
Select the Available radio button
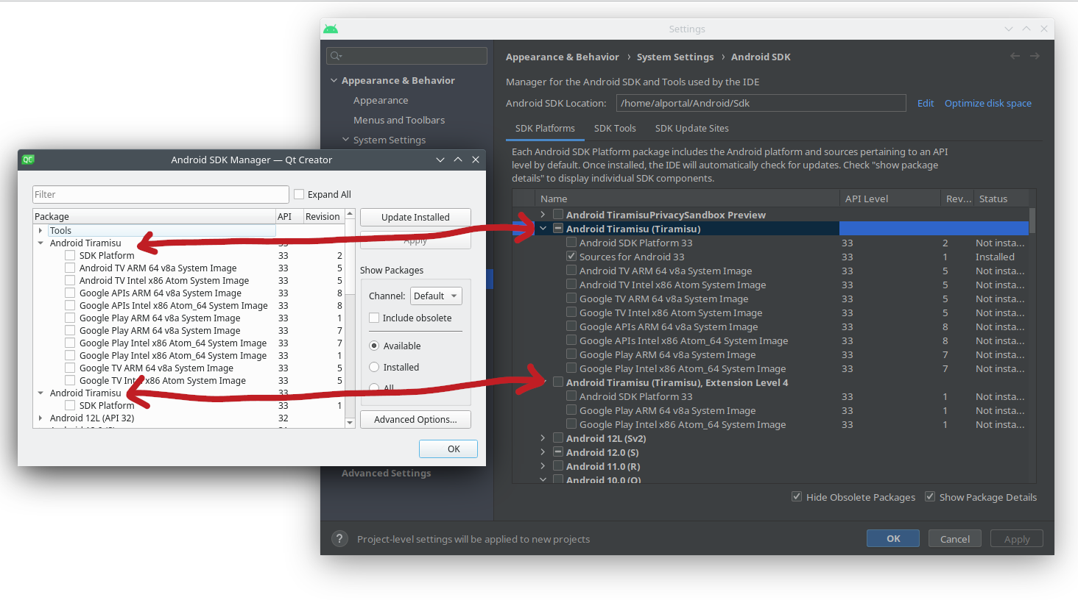[374, 346]
